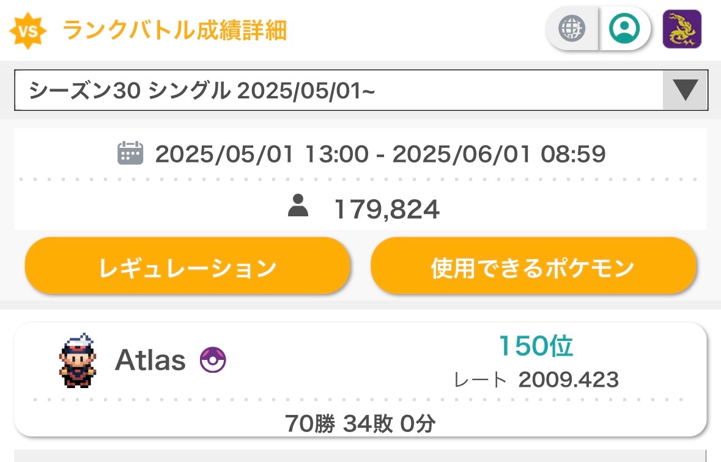
Task: Open the purple dragon avatar icon
Action: (x=682, y=29)
